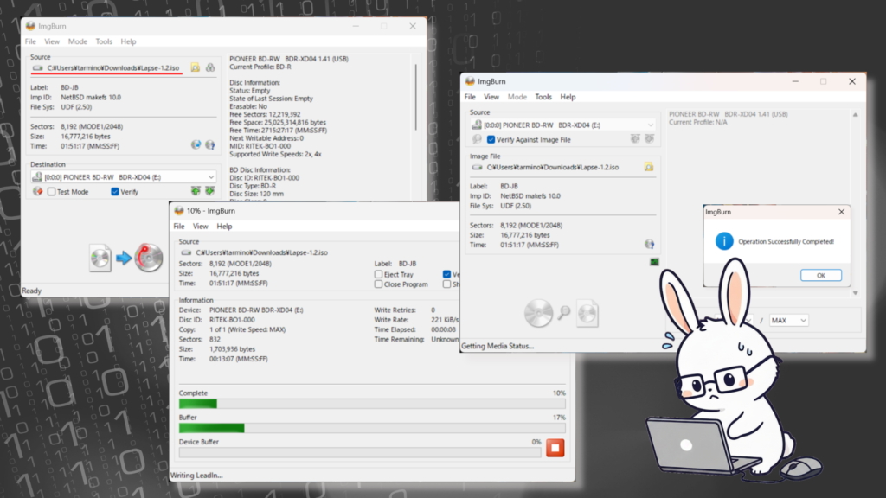Minimize the verify ImgBurn window

[795, 81]
